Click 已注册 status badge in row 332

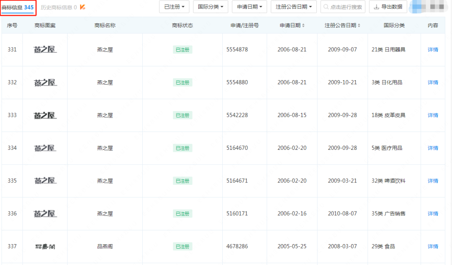click(182, 83)
